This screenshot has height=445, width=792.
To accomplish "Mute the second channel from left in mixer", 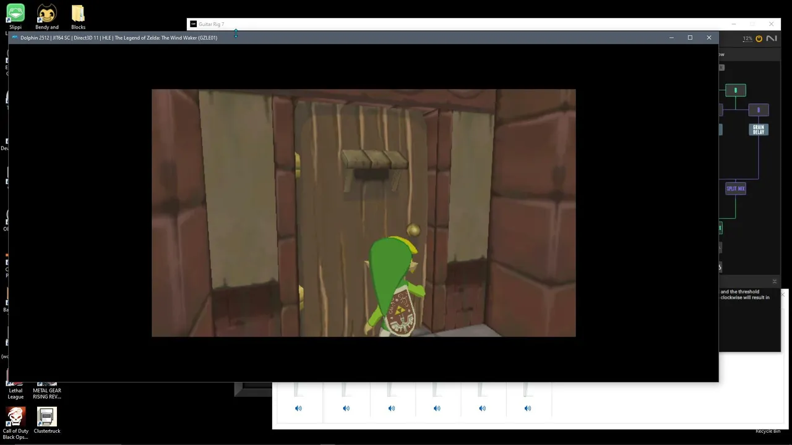I will pos(346,408).
